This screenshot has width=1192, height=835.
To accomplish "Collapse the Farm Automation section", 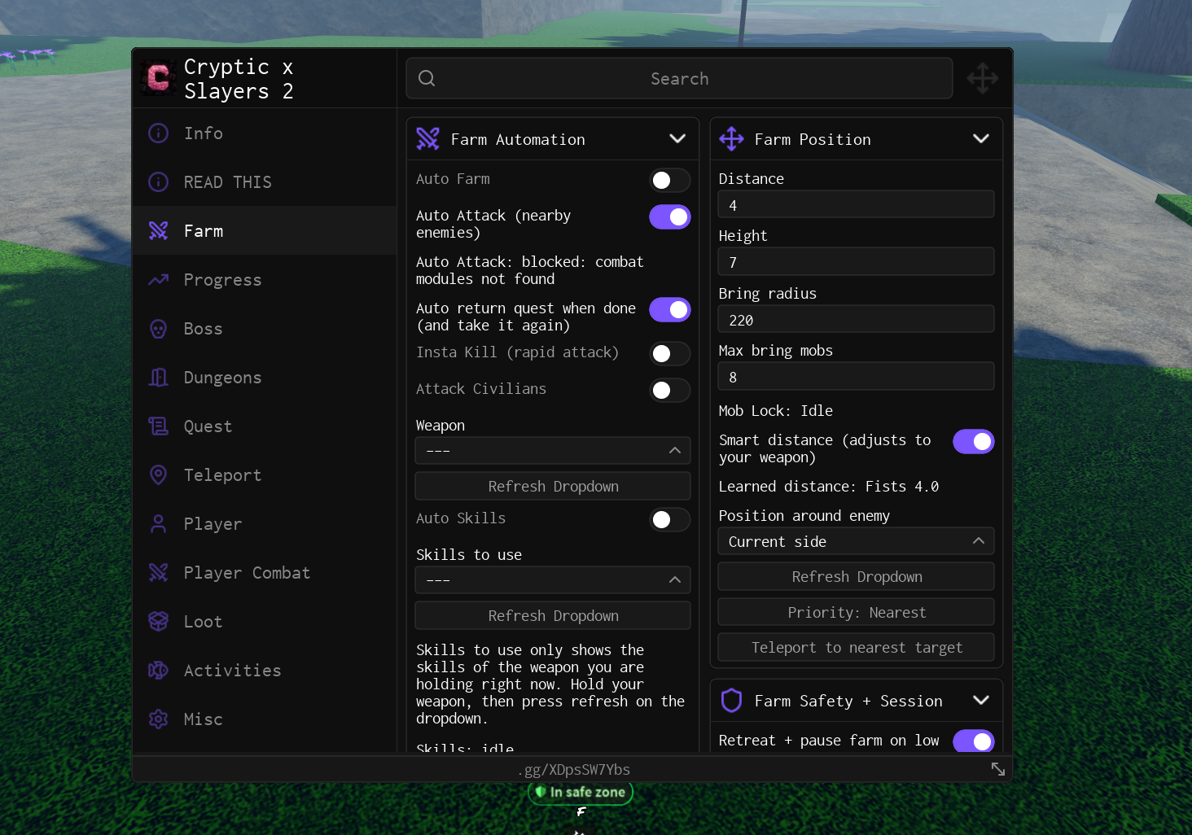I will (677, 139).
